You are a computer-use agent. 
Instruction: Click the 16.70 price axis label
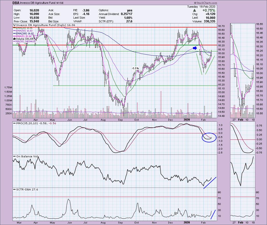point(221,26)
